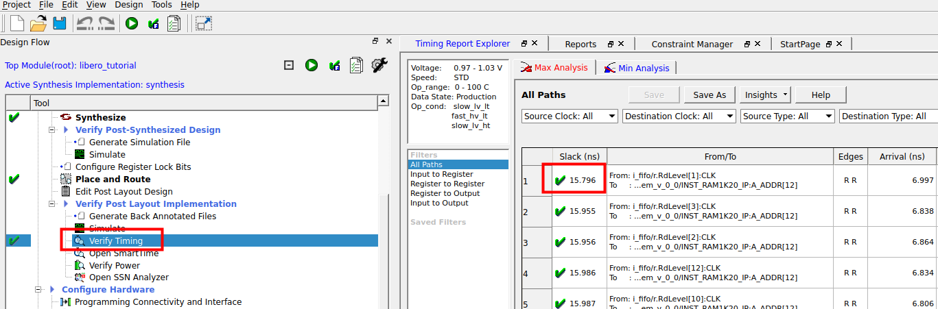Open the Destination Clock dropdown
This screenshot has height=309, width=938.
[679, 116]
